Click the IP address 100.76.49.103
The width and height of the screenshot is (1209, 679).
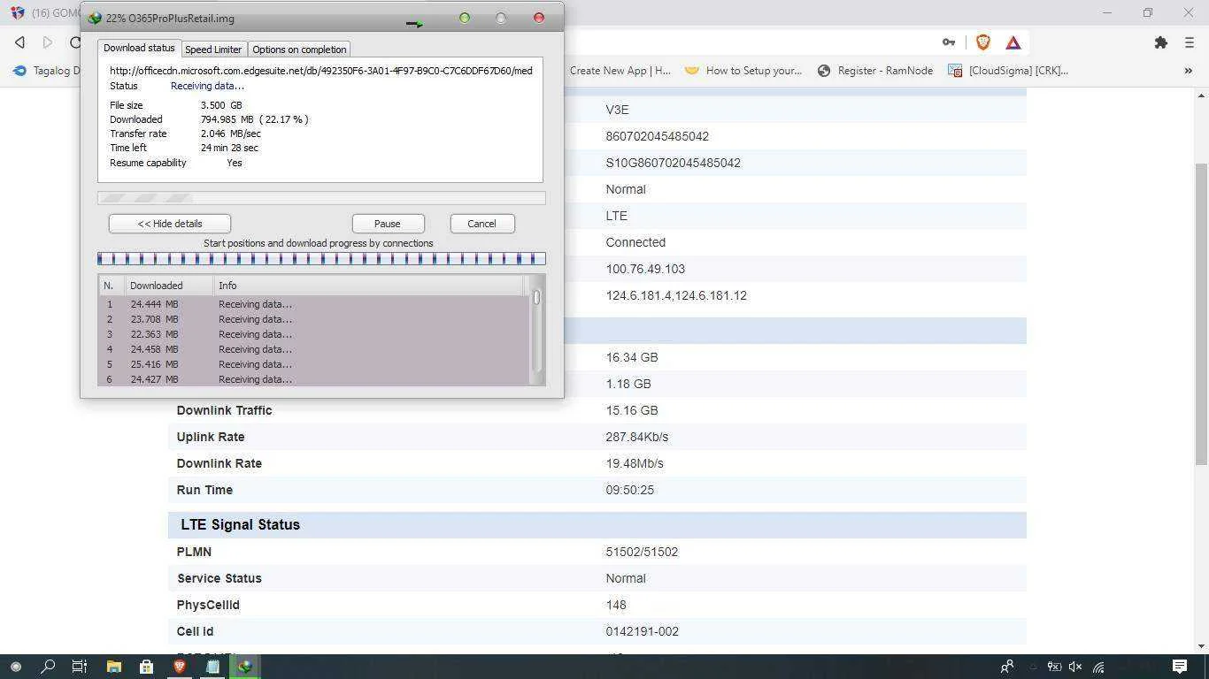[x=645, y=269]
